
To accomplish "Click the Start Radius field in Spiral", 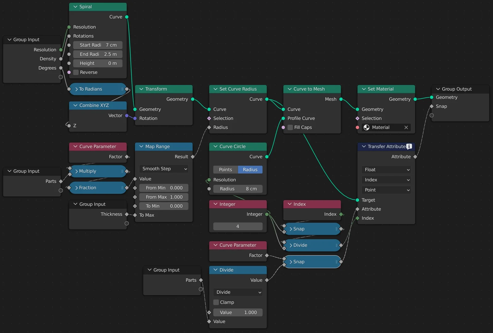I will [98, 45].
